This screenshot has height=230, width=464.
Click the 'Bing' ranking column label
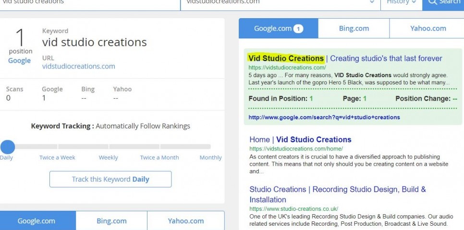(x=88, y=89)
